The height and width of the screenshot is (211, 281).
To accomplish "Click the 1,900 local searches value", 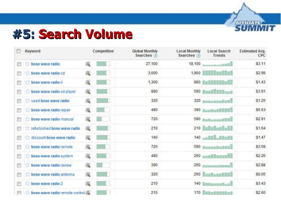I will tap(196, 73).
